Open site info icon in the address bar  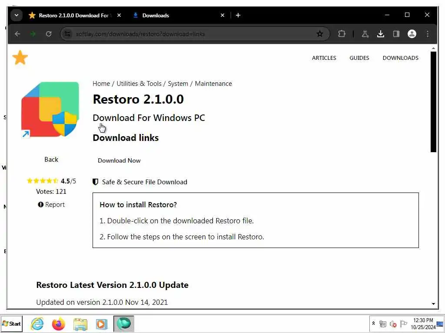coord(67,34)
